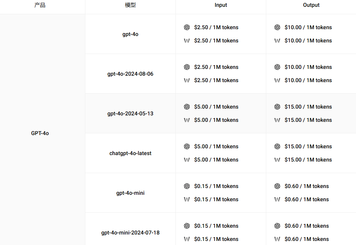Click OpenAI logo in chatgpt-4o-latest Output cell
The height and width of the screenshot is (245, 356).
point(277,147)
